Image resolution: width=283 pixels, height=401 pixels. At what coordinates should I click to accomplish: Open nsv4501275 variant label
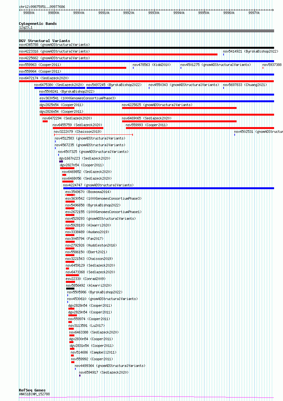point(215,65)
